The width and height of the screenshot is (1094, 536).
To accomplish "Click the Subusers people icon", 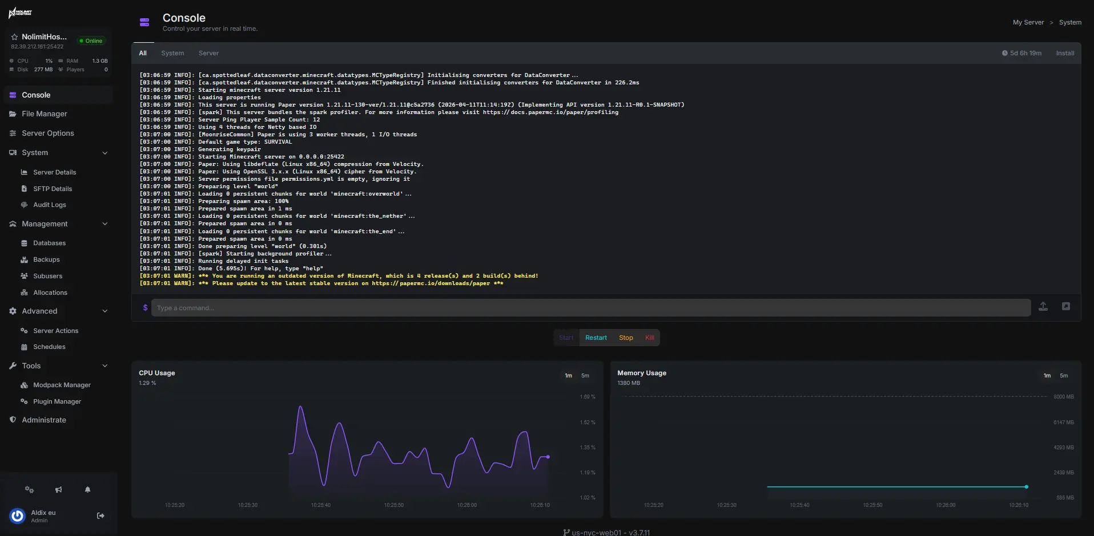I will tap(24, 276).
